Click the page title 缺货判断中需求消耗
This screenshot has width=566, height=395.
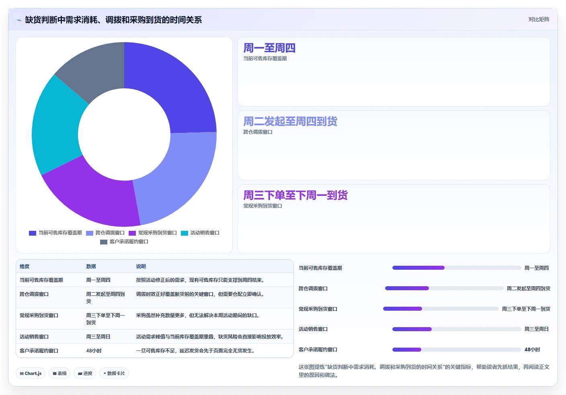(113, 20)
